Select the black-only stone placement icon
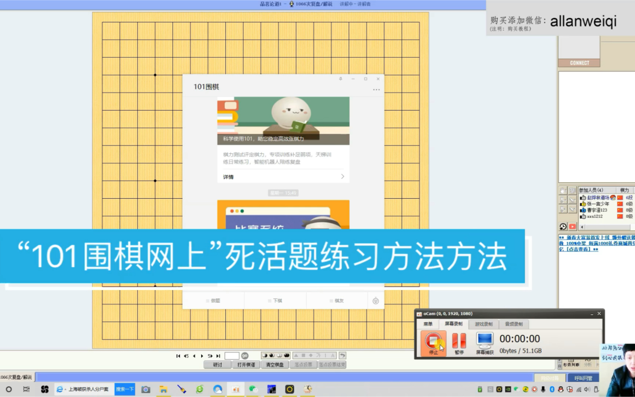This screenshot has height=397, width=635. tap(272, 355)
